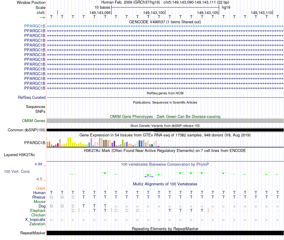
Task: Select the light-blue highlighted PPARGC1B transcript label
Action: pyautogui.click(x=35, y=26)
